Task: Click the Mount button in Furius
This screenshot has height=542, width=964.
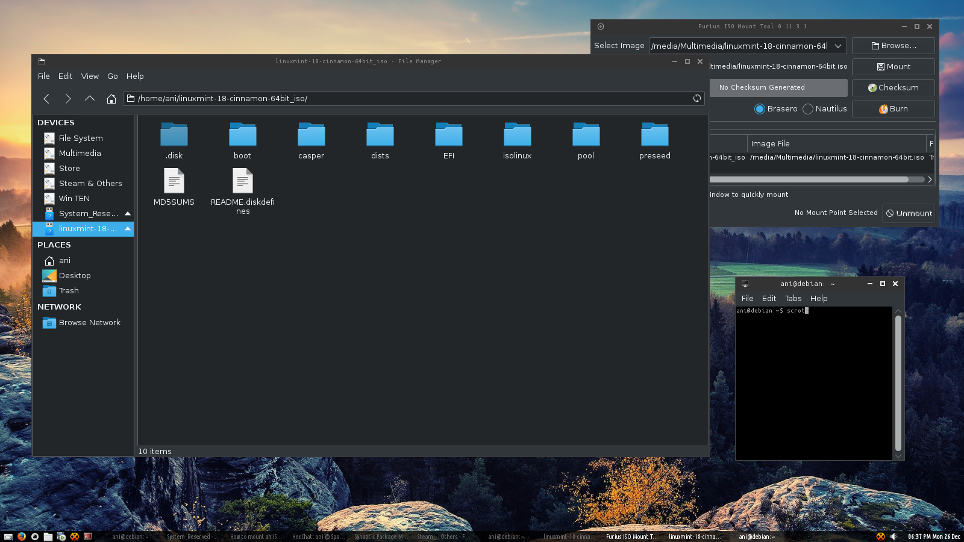Action: tap(894, 67)
